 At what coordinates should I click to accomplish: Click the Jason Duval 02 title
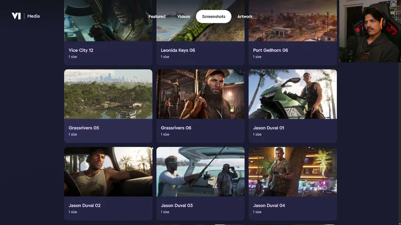(x=85, y=205)
